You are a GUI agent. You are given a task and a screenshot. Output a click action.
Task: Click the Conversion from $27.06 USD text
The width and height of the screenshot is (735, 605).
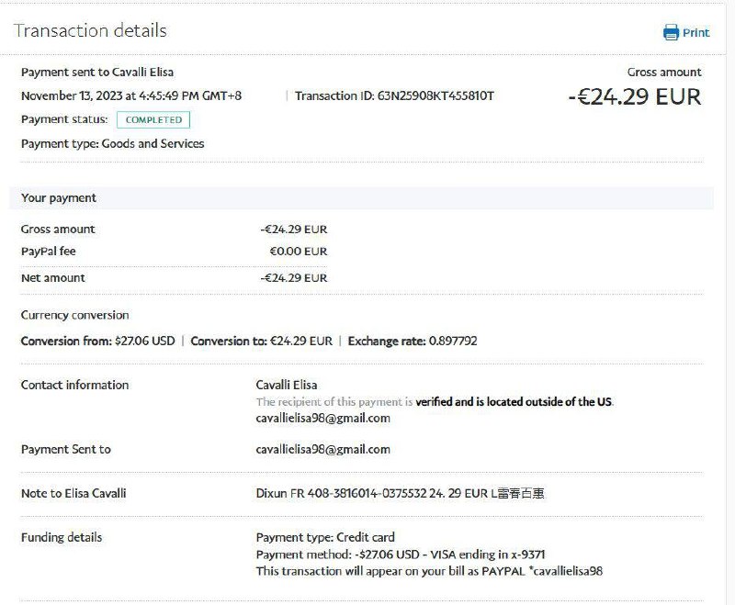coord(97,341)
